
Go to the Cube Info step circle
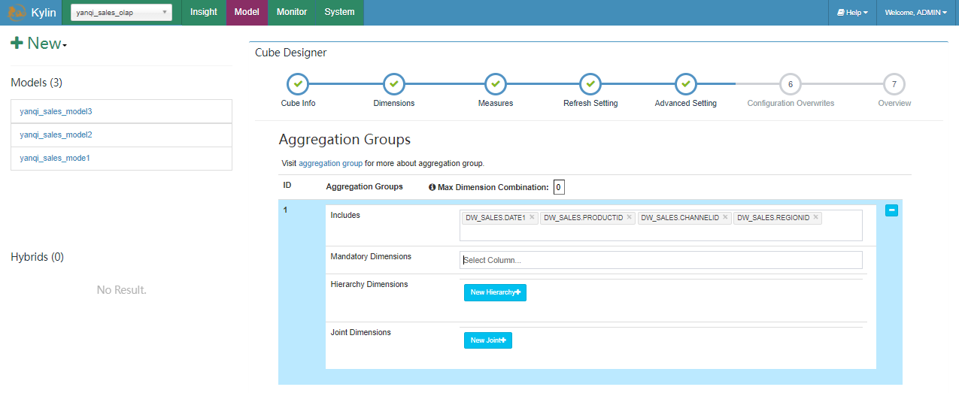click(x=298, y=84)
